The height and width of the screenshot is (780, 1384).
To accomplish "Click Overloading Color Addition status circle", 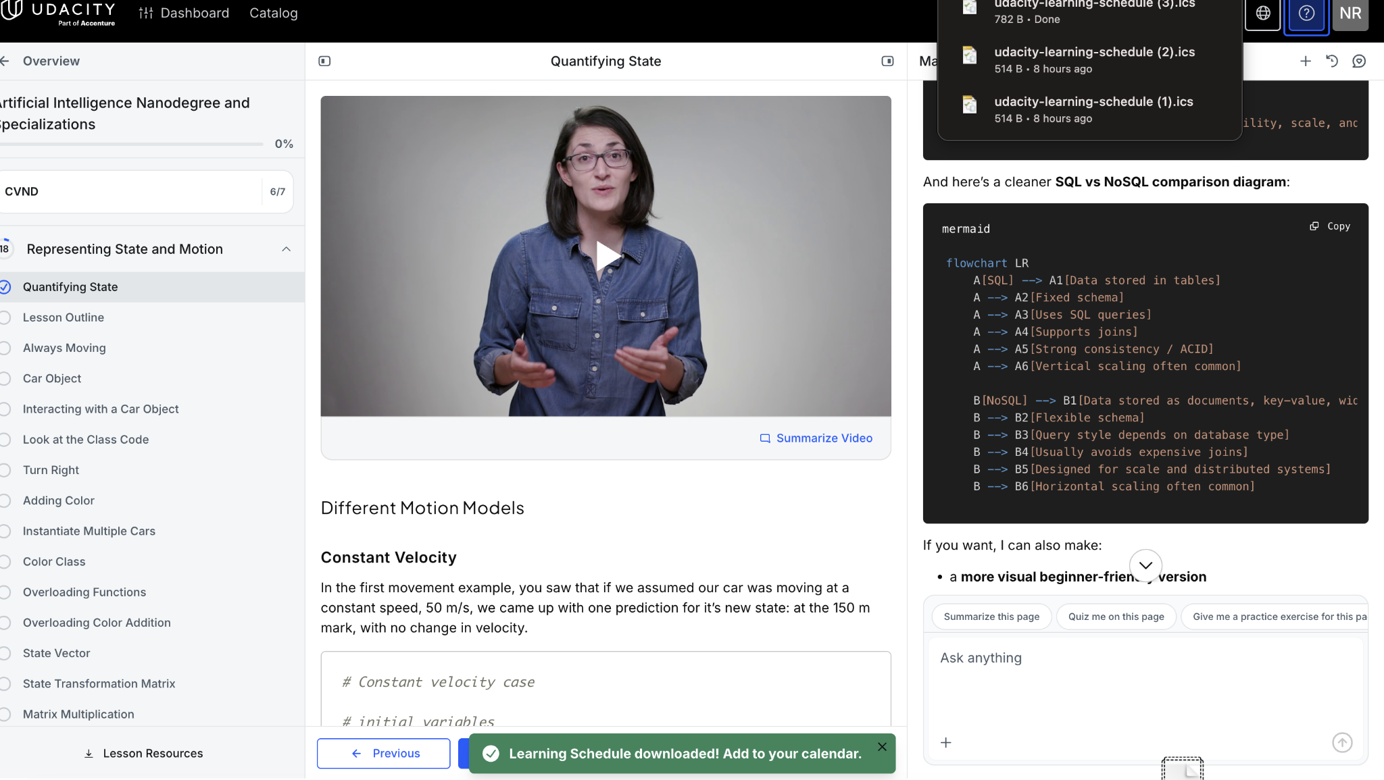I will pos(5,623).
